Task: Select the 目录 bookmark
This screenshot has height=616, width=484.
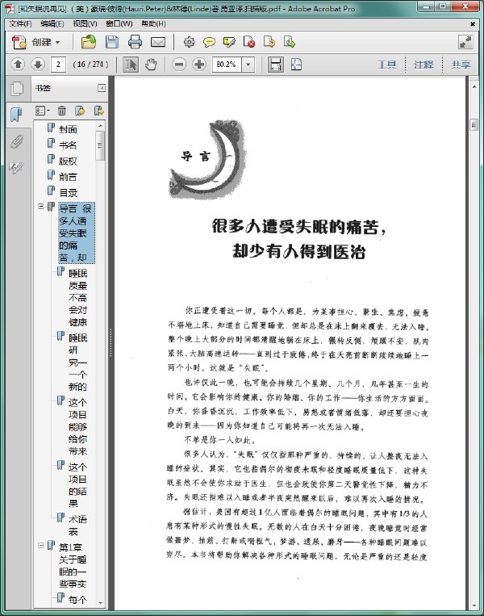Action: (x=69, y=193)
